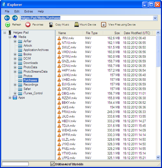Expand the iTunes_Control folder node
The width and height of the screenshot is (162, 168).
click(x=15, y=93)
